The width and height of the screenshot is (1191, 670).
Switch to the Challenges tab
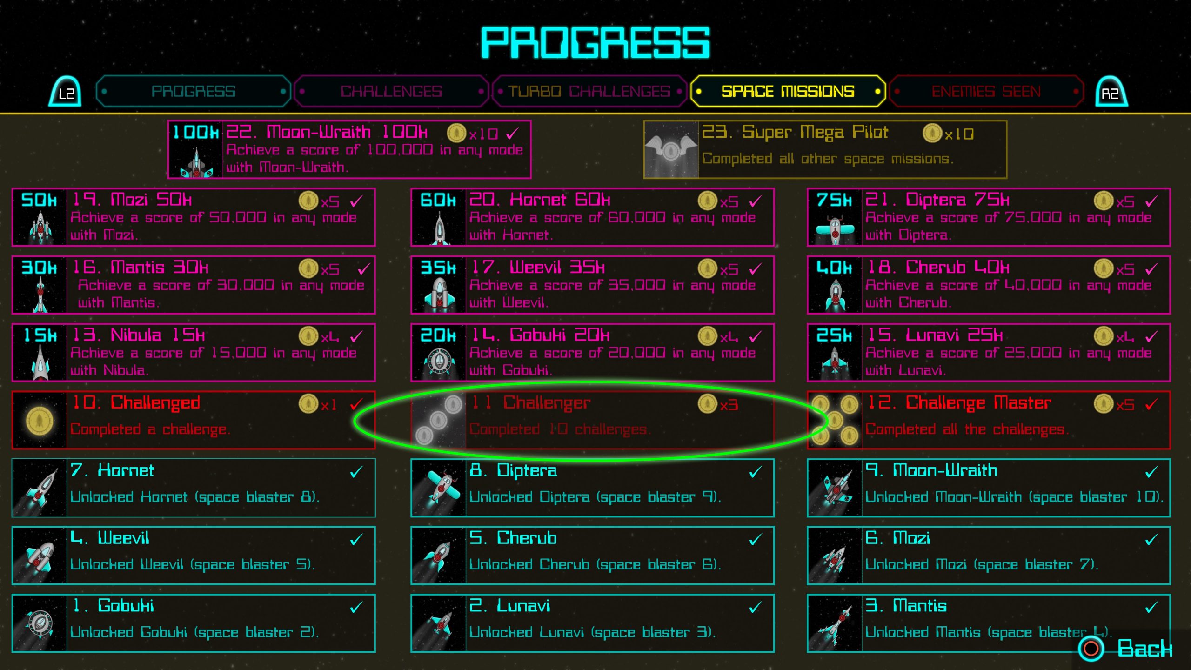pos(392,91)
